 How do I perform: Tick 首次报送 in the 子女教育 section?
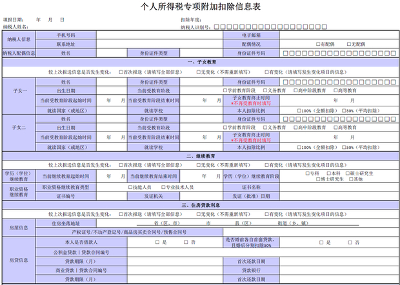[121, 72]
